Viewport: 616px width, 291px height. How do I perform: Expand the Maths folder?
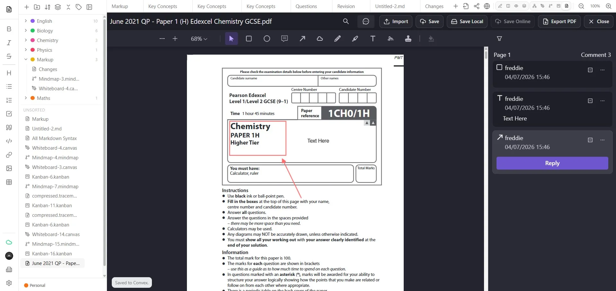26,98
